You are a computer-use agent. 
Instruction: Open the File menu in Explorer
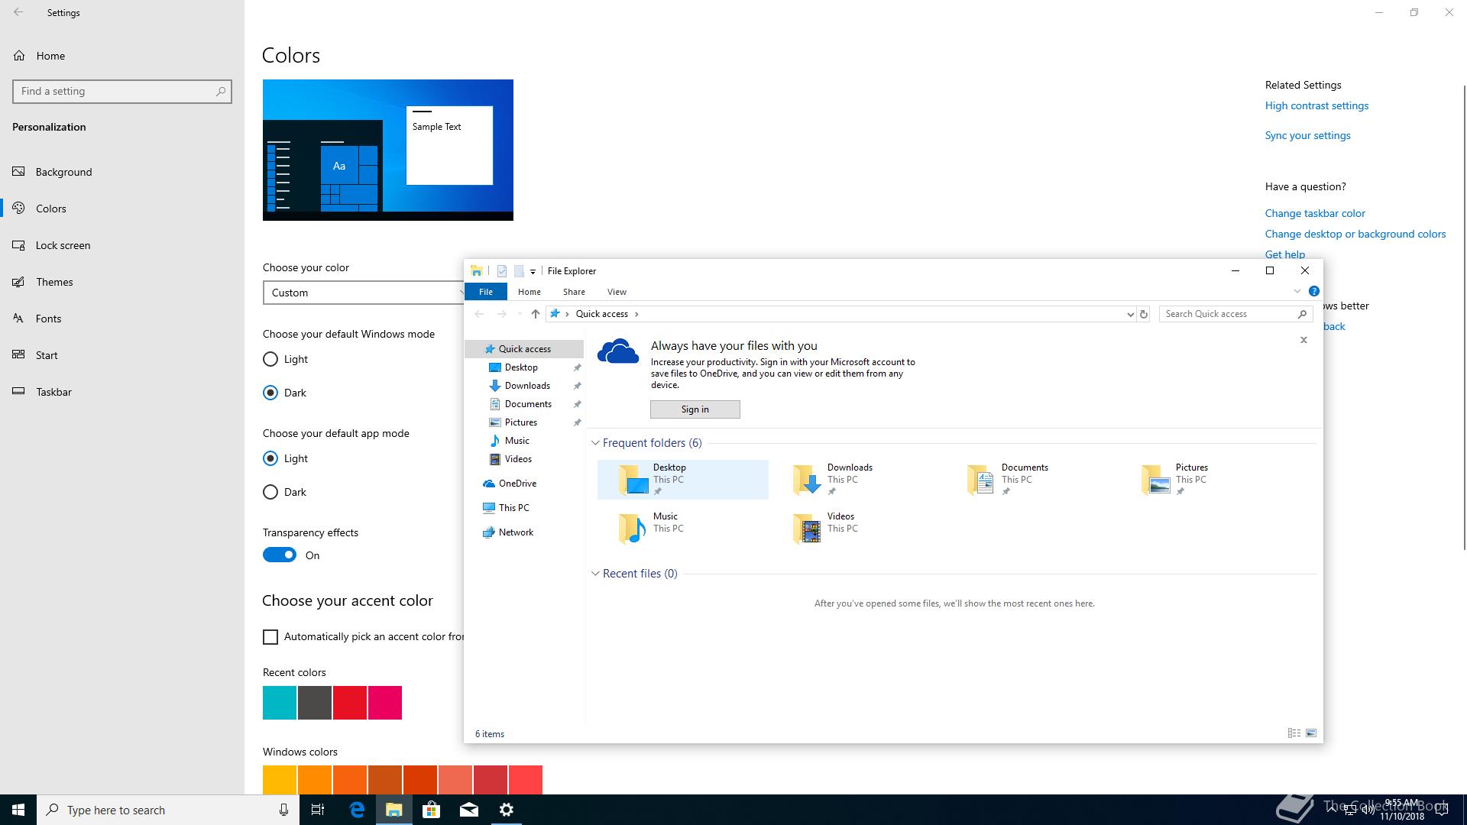485,292
